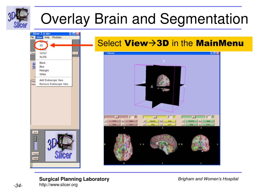Click the axial brain slice image
Screen dimensions: 259x194
pos(123,147)
